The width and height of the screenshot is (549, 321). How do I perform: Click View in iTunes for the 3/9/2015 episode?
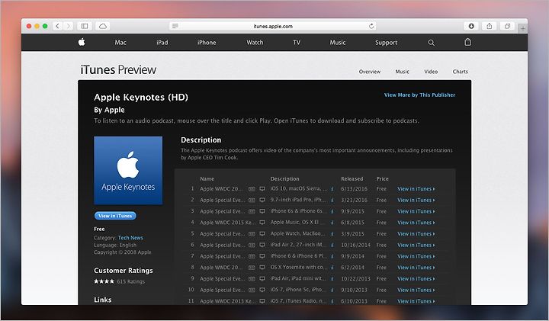416,234
